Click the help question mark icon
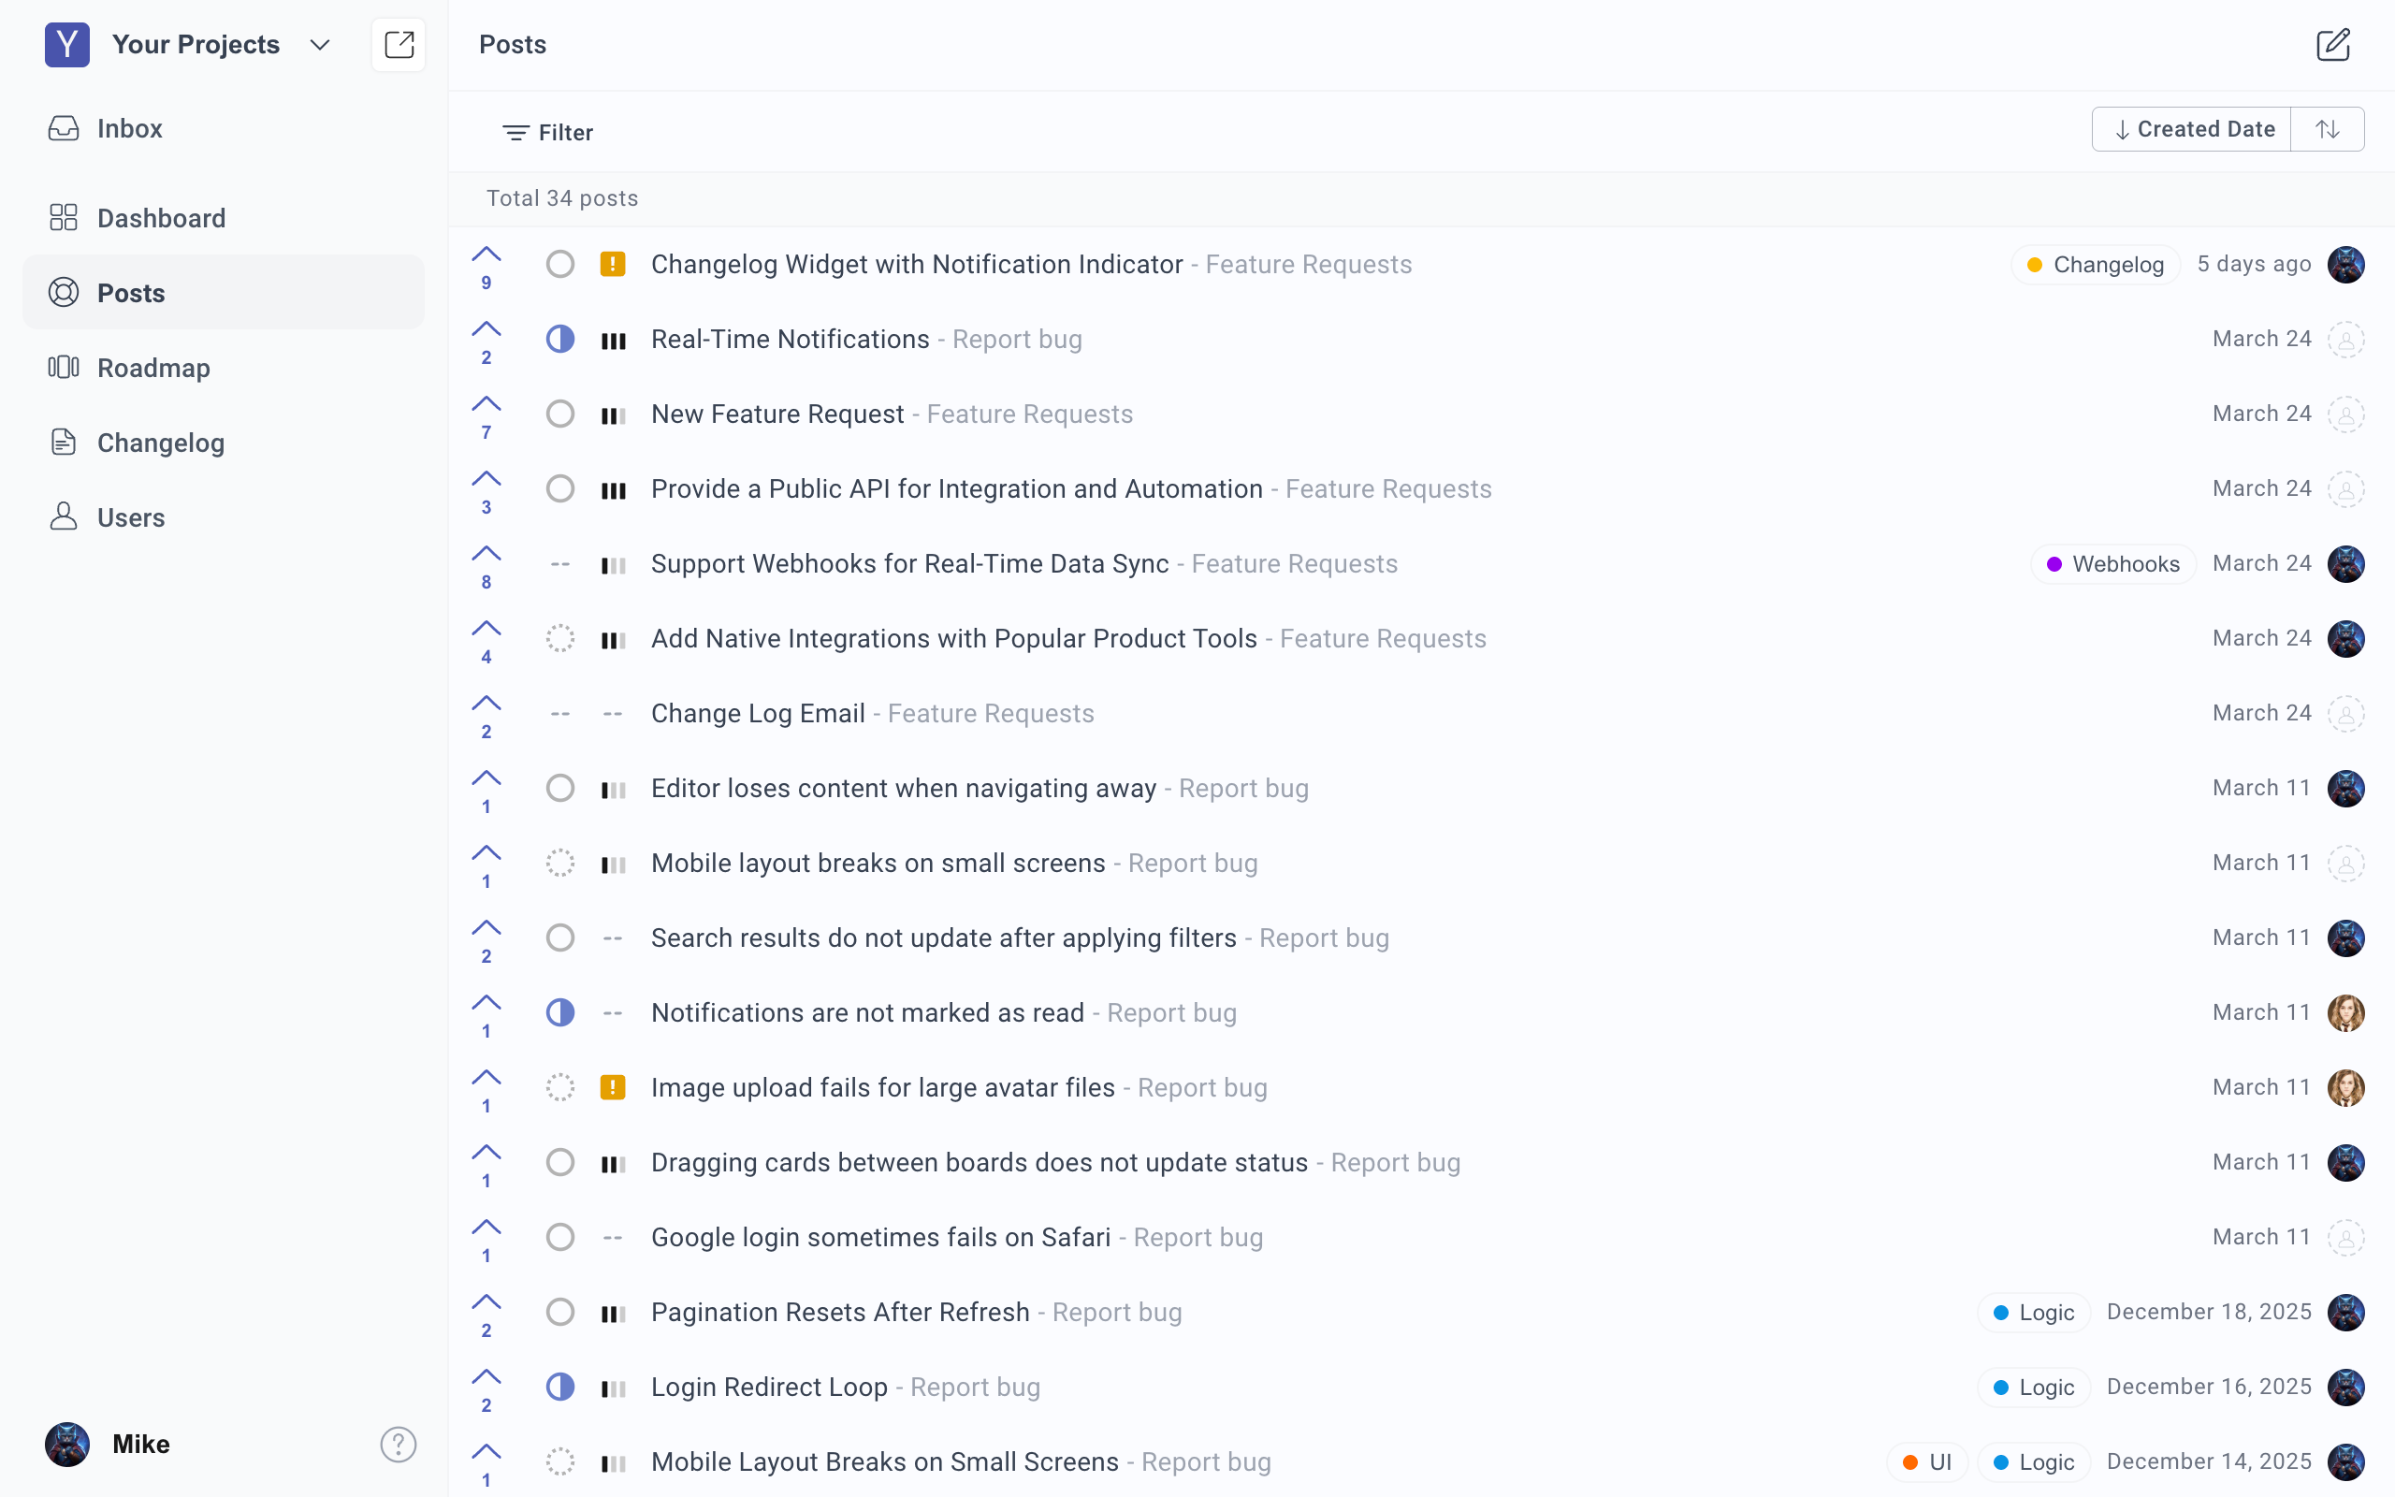The height and width of the screenshot is (1497, 2395). tap(398, 1445)
